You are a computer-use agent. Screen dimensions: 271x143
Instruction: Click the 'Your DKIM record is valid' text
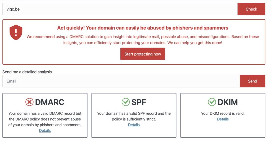click(223, 113)
